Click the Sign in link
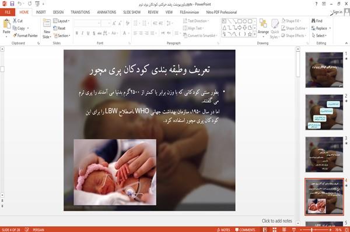This screenshot has height=232, width=350. tap(338, 12)
